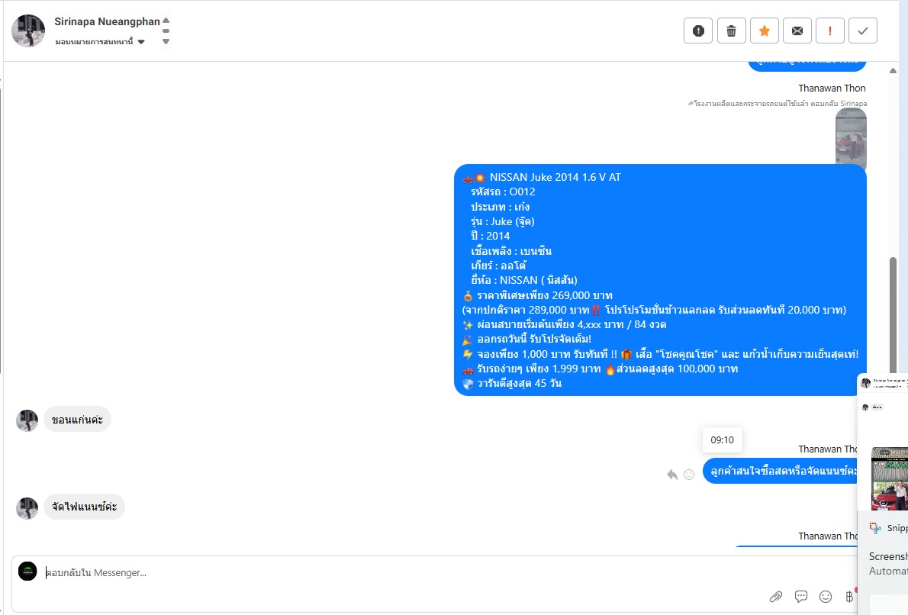
Task: Expand assign conversation dropdown
Action: [141, 42]
